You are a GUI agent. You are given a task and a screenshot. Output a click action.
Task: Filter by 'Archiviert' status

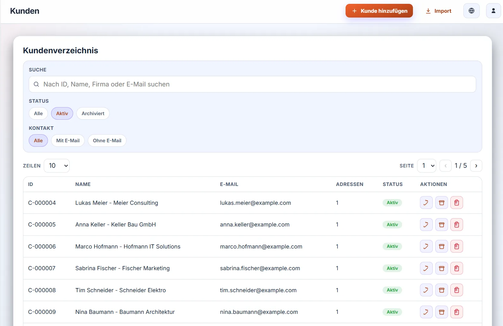[x=93, y=114]
